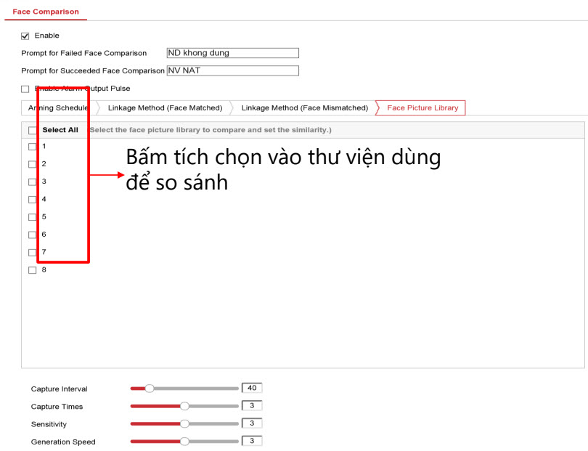Screen dimensions: 588x451
Task: Tick the Select All libraries checkbox
Action: click(32, 130)
